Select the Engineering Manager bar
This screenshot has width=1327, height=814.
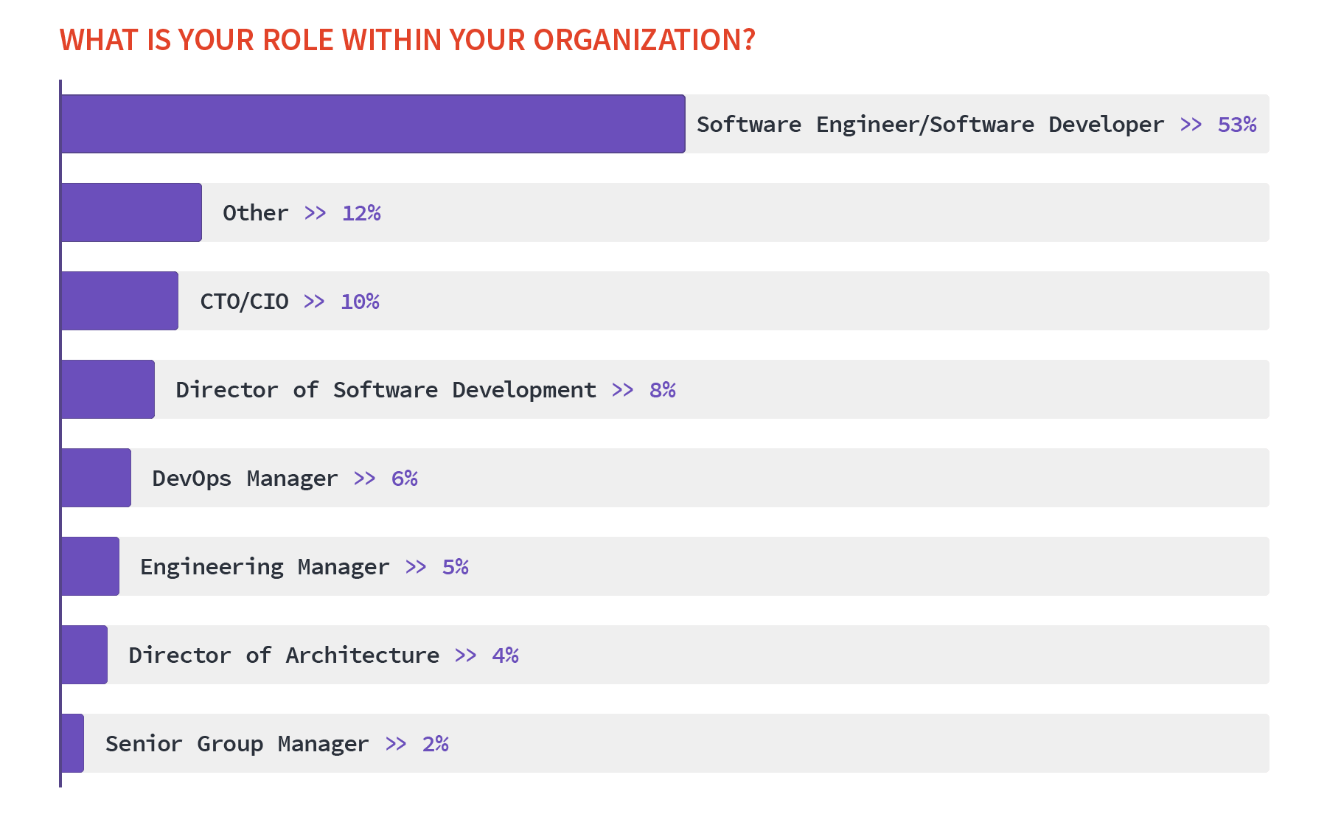coord(88,566)
